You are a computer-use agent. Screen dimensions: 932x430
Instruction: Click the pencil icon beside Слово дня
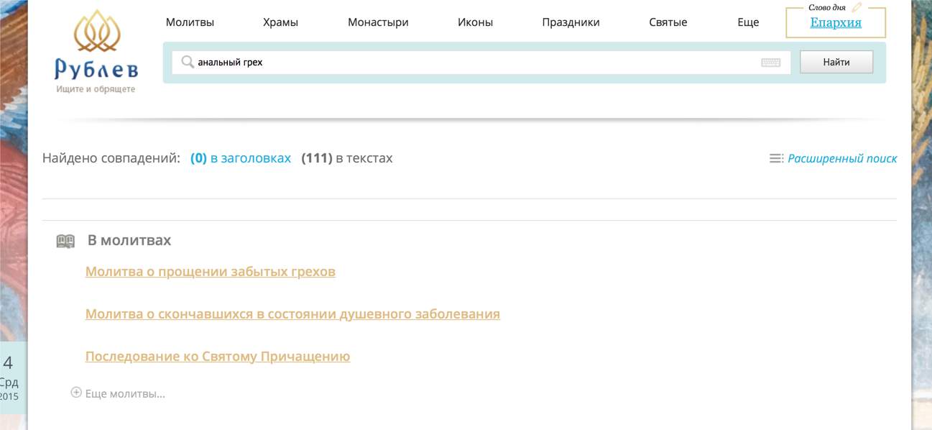(856, 8)
